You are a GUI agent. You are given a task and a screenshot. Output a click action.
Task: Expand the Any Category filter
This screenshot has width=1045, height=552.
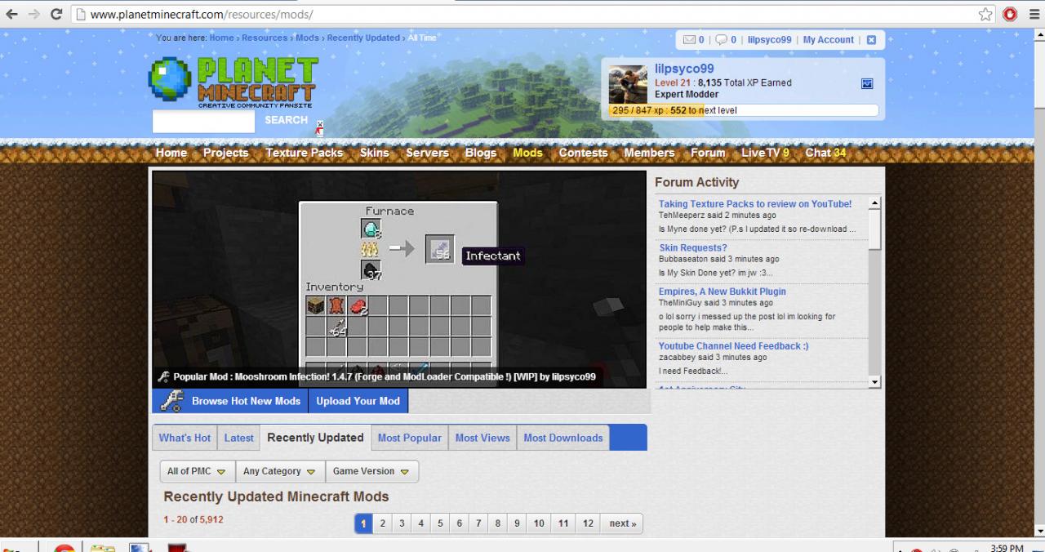click(x=278, y=471)
